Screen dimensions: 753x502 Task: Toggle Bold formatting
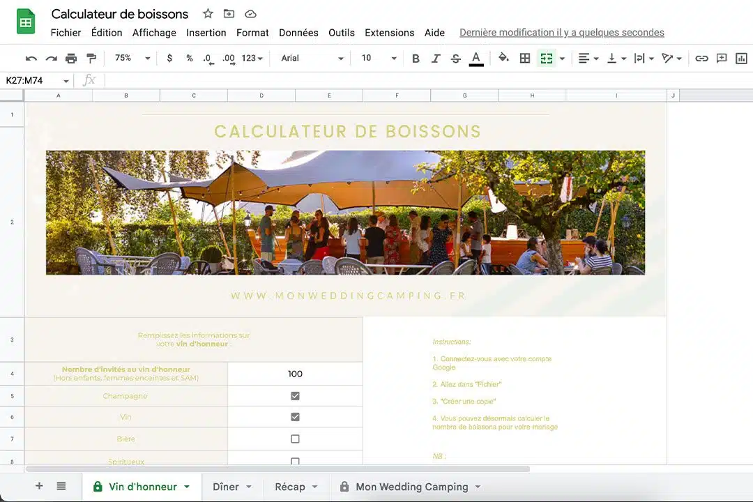[x=416, y=59]
